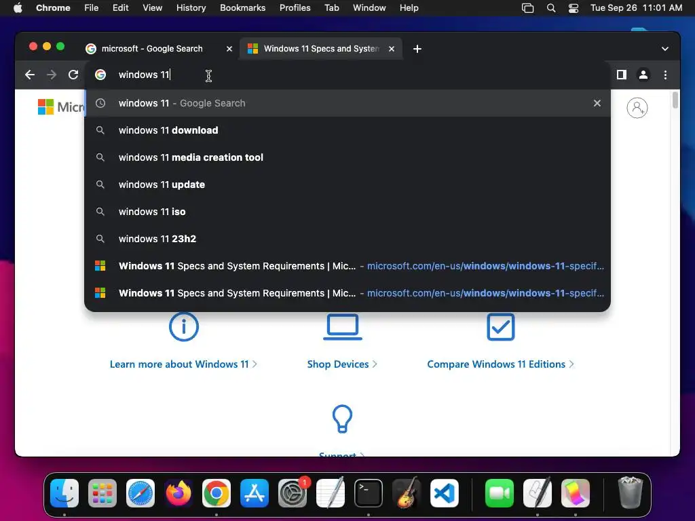The width and height of the screenshot is (695, 521).
Task: Open the Profiles menu
Action: point(295,8)
